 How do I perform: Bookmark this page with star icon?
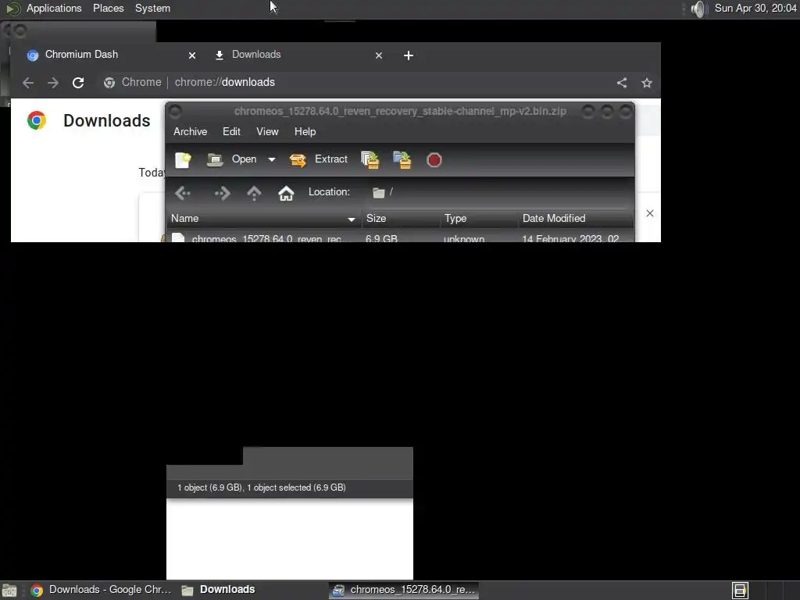[647, 83]
